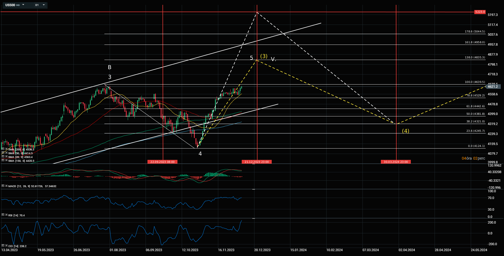This screenshot has width=504, height=256.
Task: Click the candle countdown timer 04óra 02perc
Action: point(473,158)
